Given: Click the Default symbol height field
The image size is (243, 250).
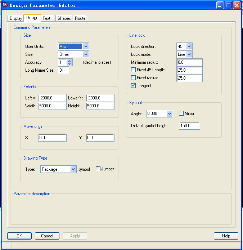Looking at the screenshot, I should tap(189, 126).
